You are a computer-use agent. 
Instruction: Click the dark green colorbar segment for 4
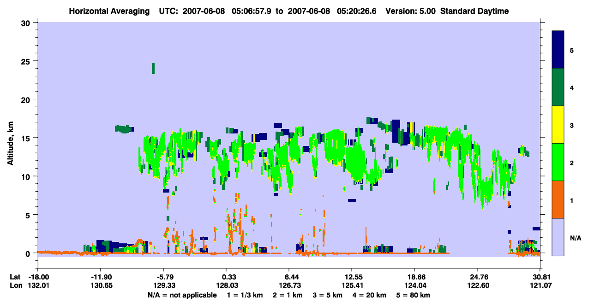(558, 87)
